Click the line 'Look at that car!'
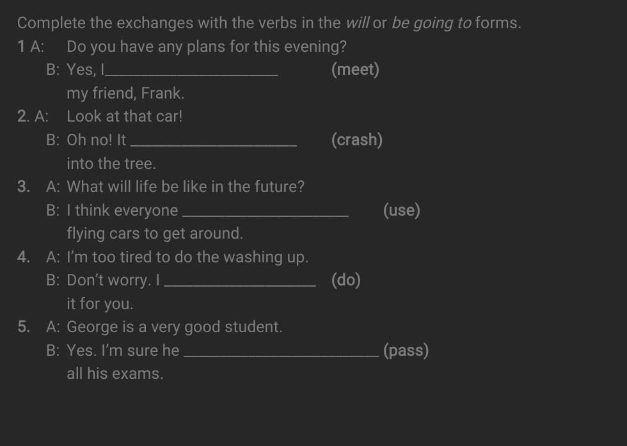The height and width of the screenshot is (446, 627). 125,116
